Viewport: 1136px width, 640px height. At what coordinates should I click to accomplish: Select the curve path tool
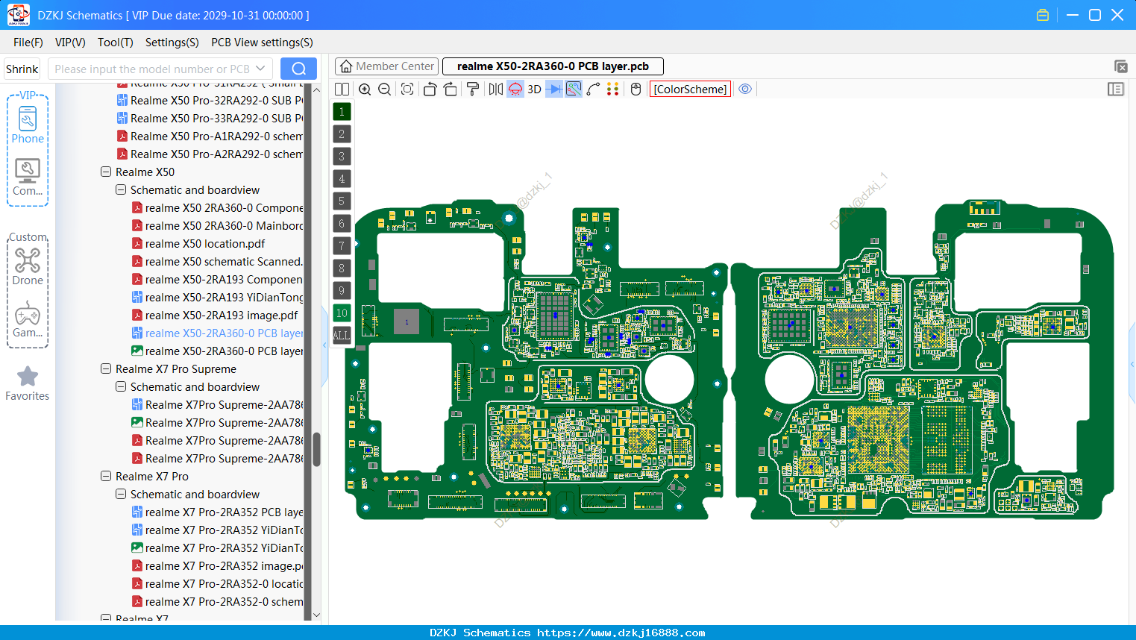point(593,90)
